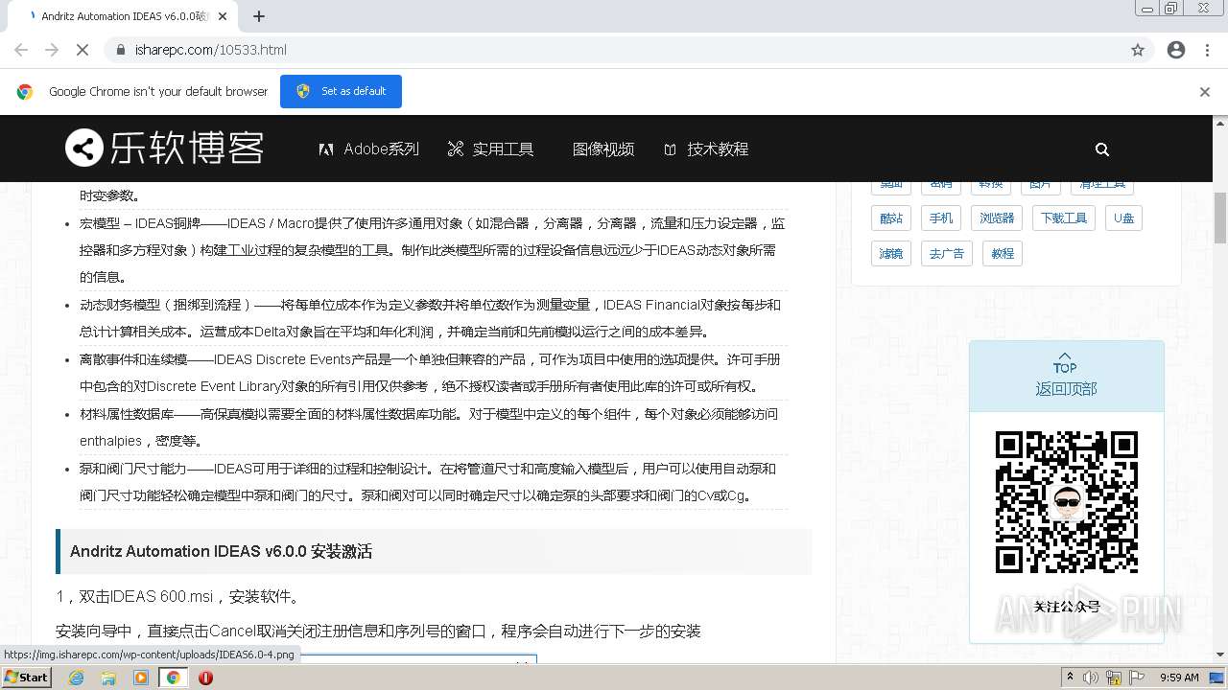The width and height of the screenshot is (1228, 690).
Task: Click the 离散事件和连续模 bullet paragraph
Action: (x=433, y=373)
